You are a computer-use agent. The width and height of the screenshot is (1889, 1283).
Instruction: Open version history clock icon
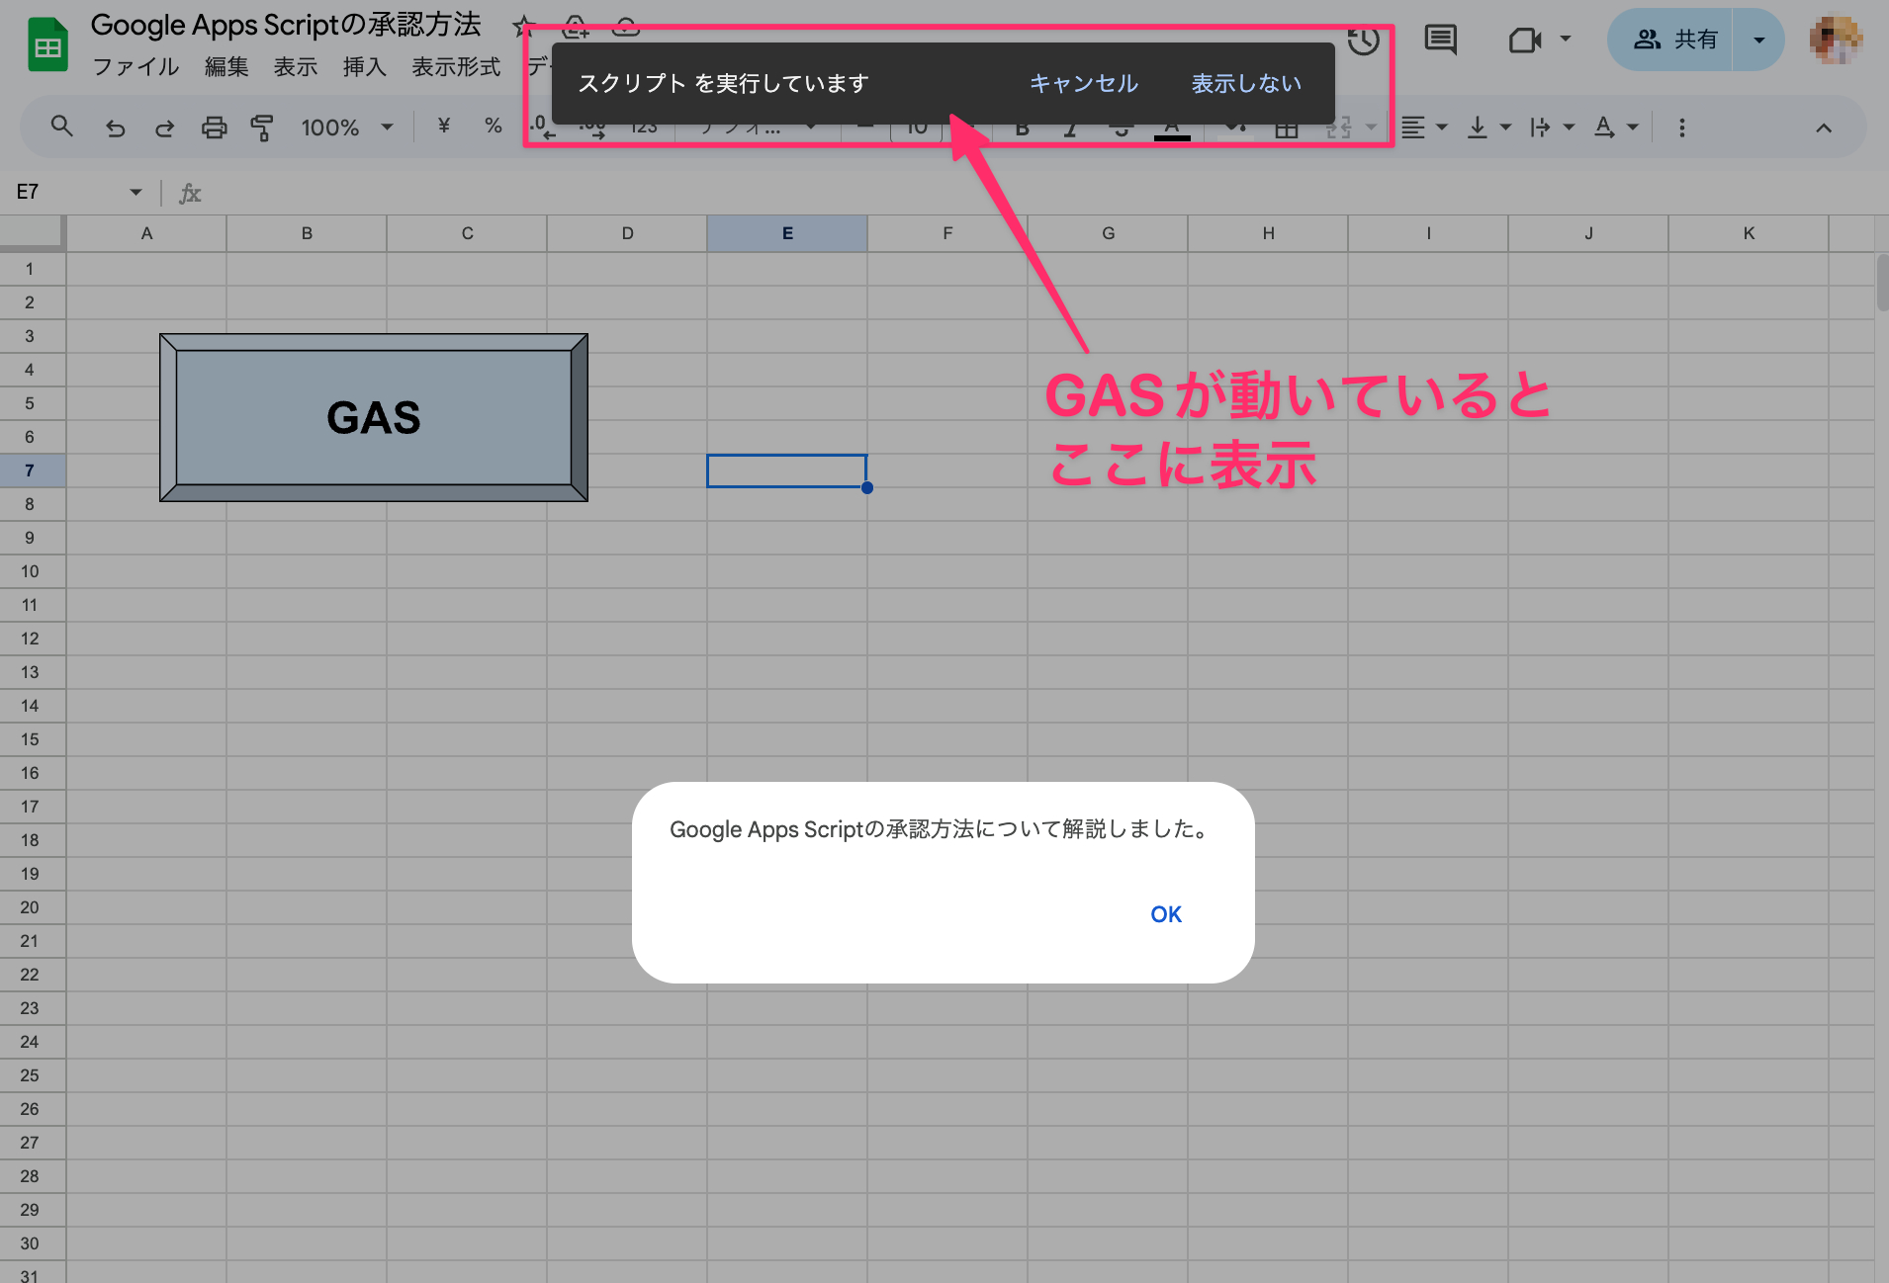pos(1364,41)
